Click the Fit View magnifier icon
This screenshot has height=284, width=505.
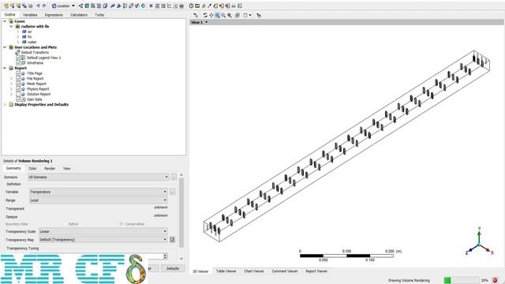pos(230,15)
